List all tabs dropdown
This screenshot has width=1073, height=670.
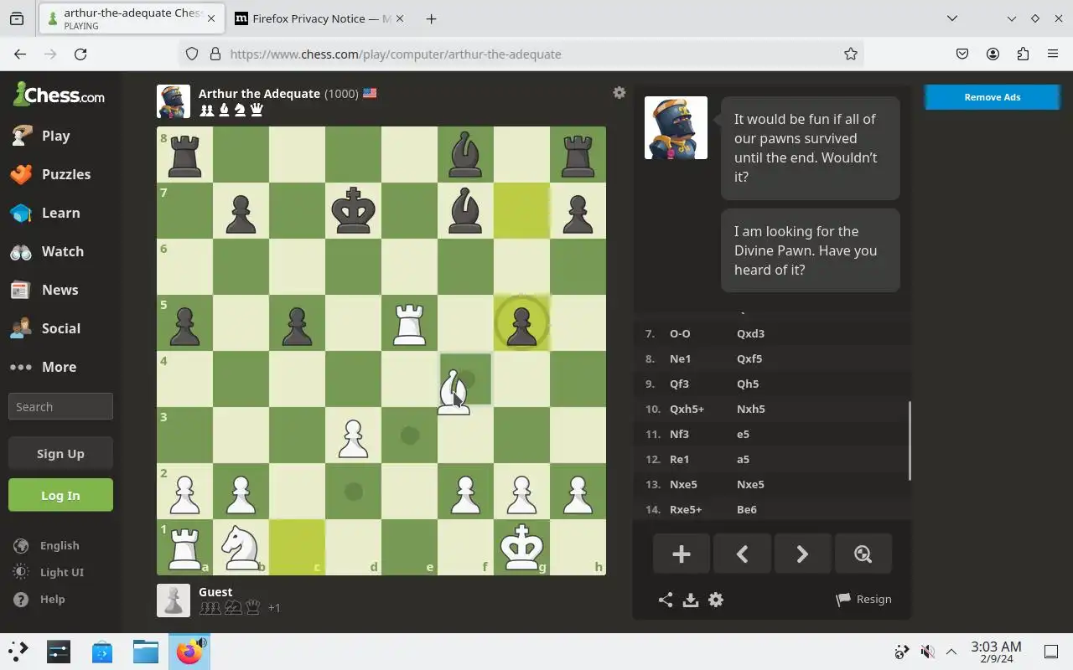tap(952, 18)
